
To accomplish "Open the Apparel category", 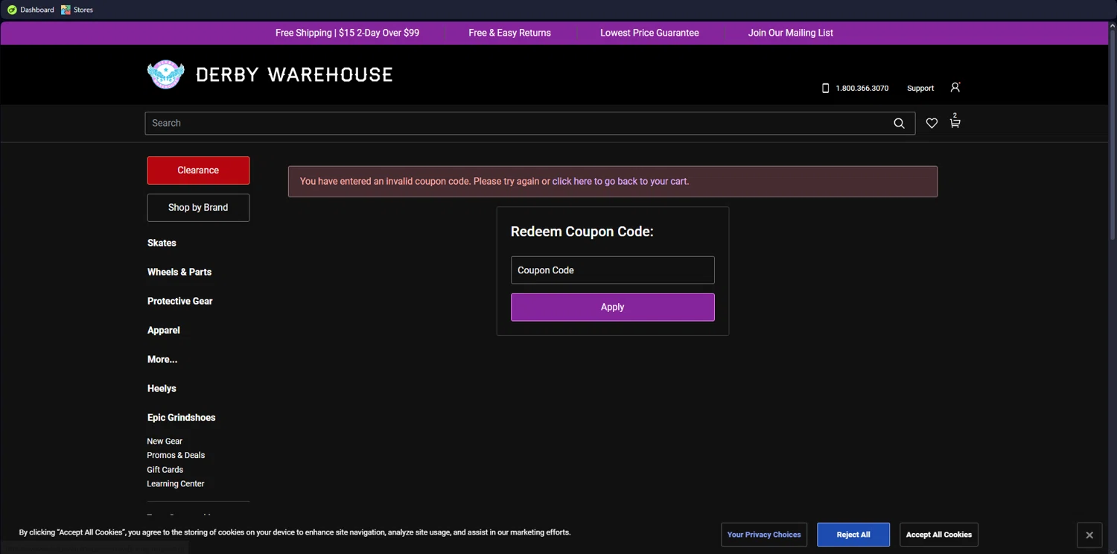I will [164, 330].
